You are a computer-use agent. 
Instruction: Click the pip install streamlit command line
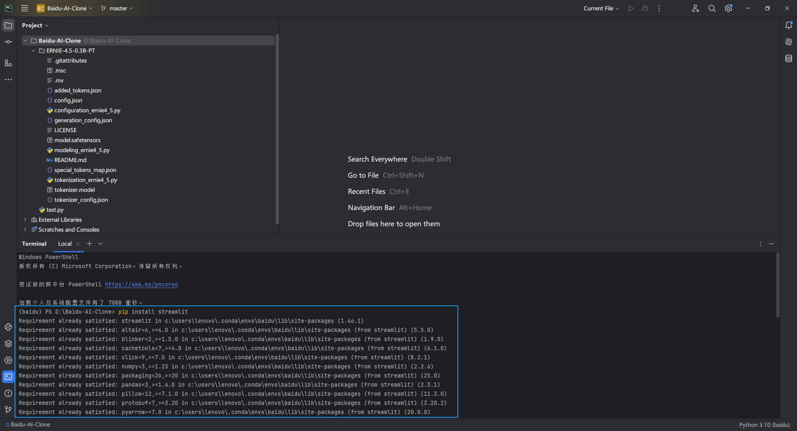(x=153, y=312)
